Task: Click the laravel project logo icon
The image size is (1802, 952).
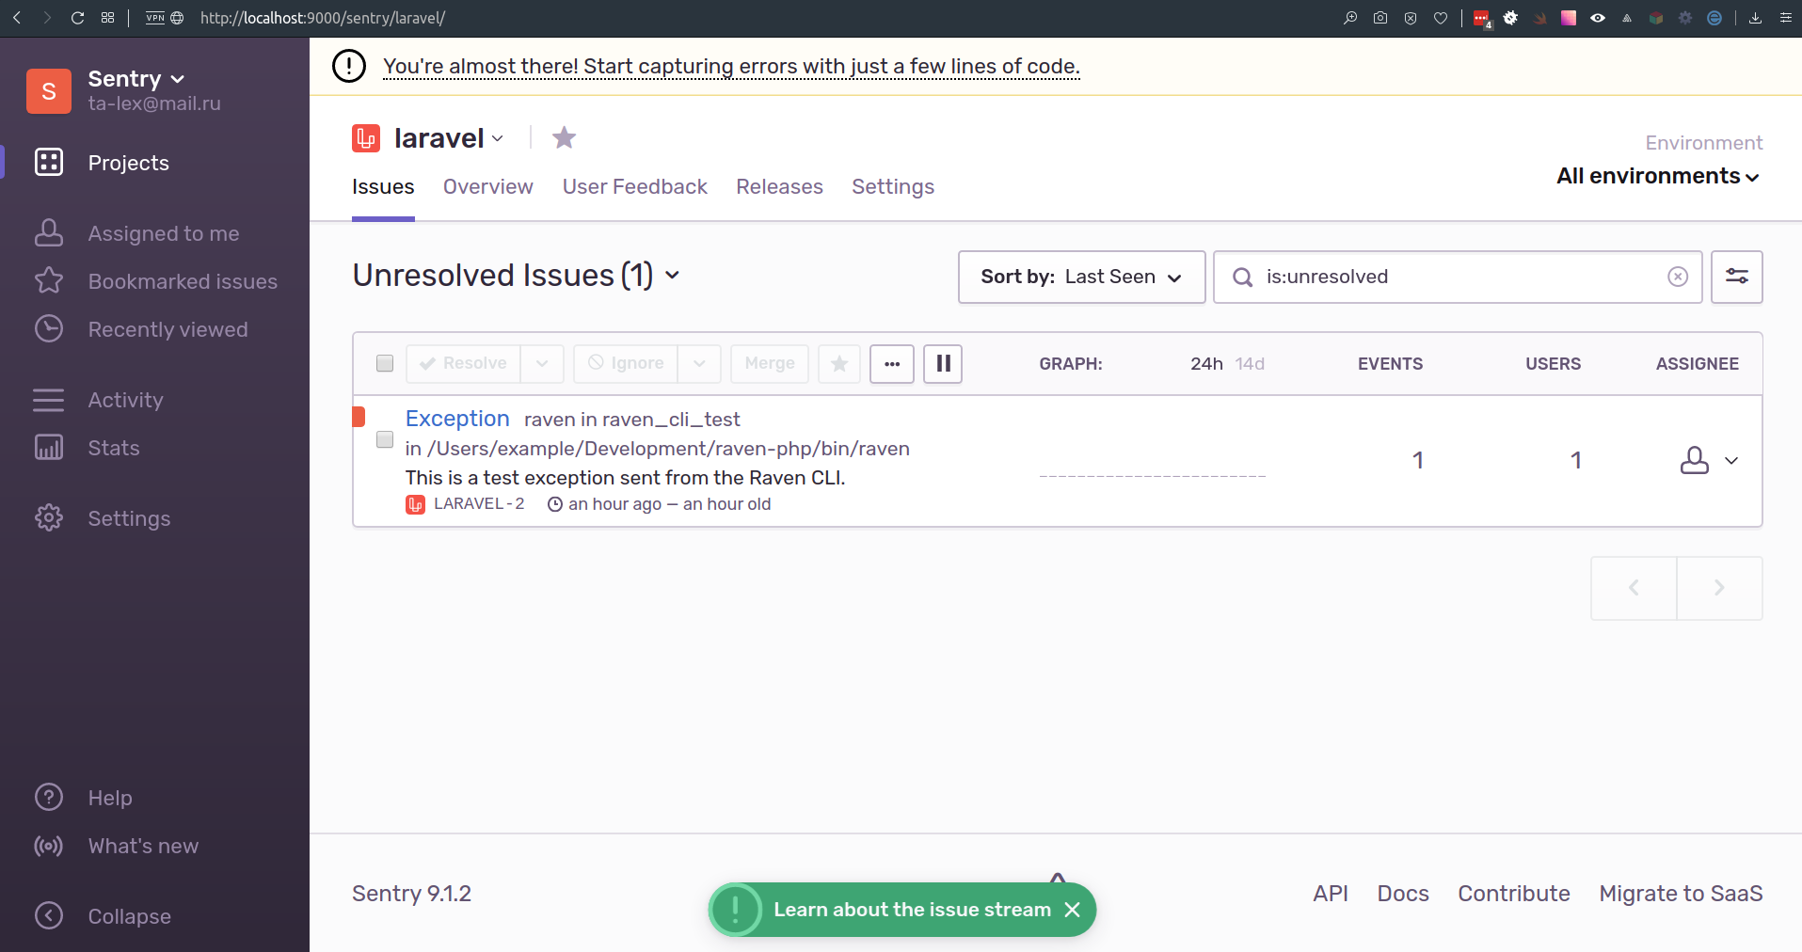Action: pos(366,138)
